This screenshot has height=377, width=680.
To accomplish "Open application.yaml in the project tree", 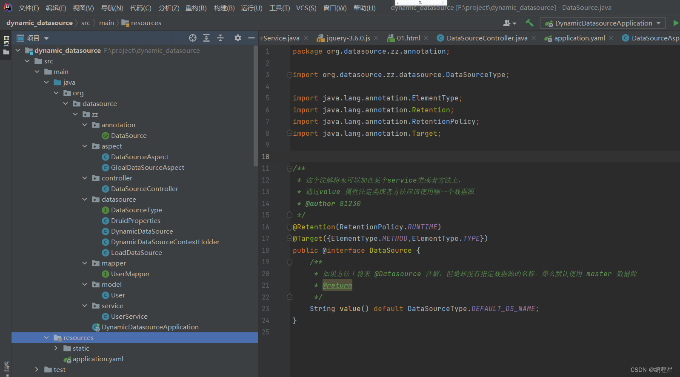I will point(98,359).
